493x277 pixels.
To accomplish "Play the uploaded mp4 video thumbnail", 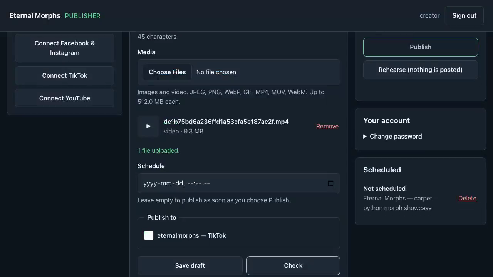I will click(x=148, y=126).
